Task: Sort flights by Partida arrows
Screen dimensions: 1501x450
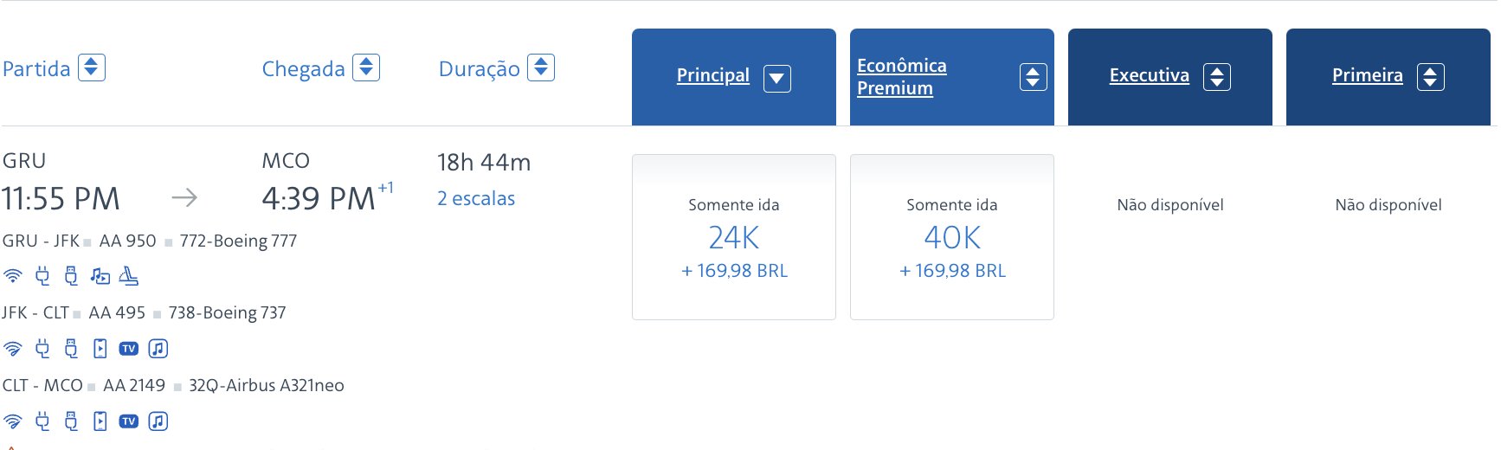Action: click(x=92, y=67)
